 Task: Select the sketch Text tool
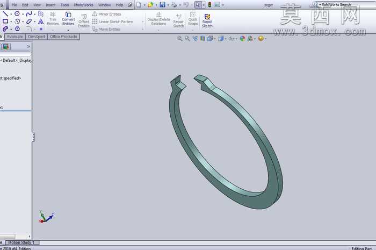(41, 22)
